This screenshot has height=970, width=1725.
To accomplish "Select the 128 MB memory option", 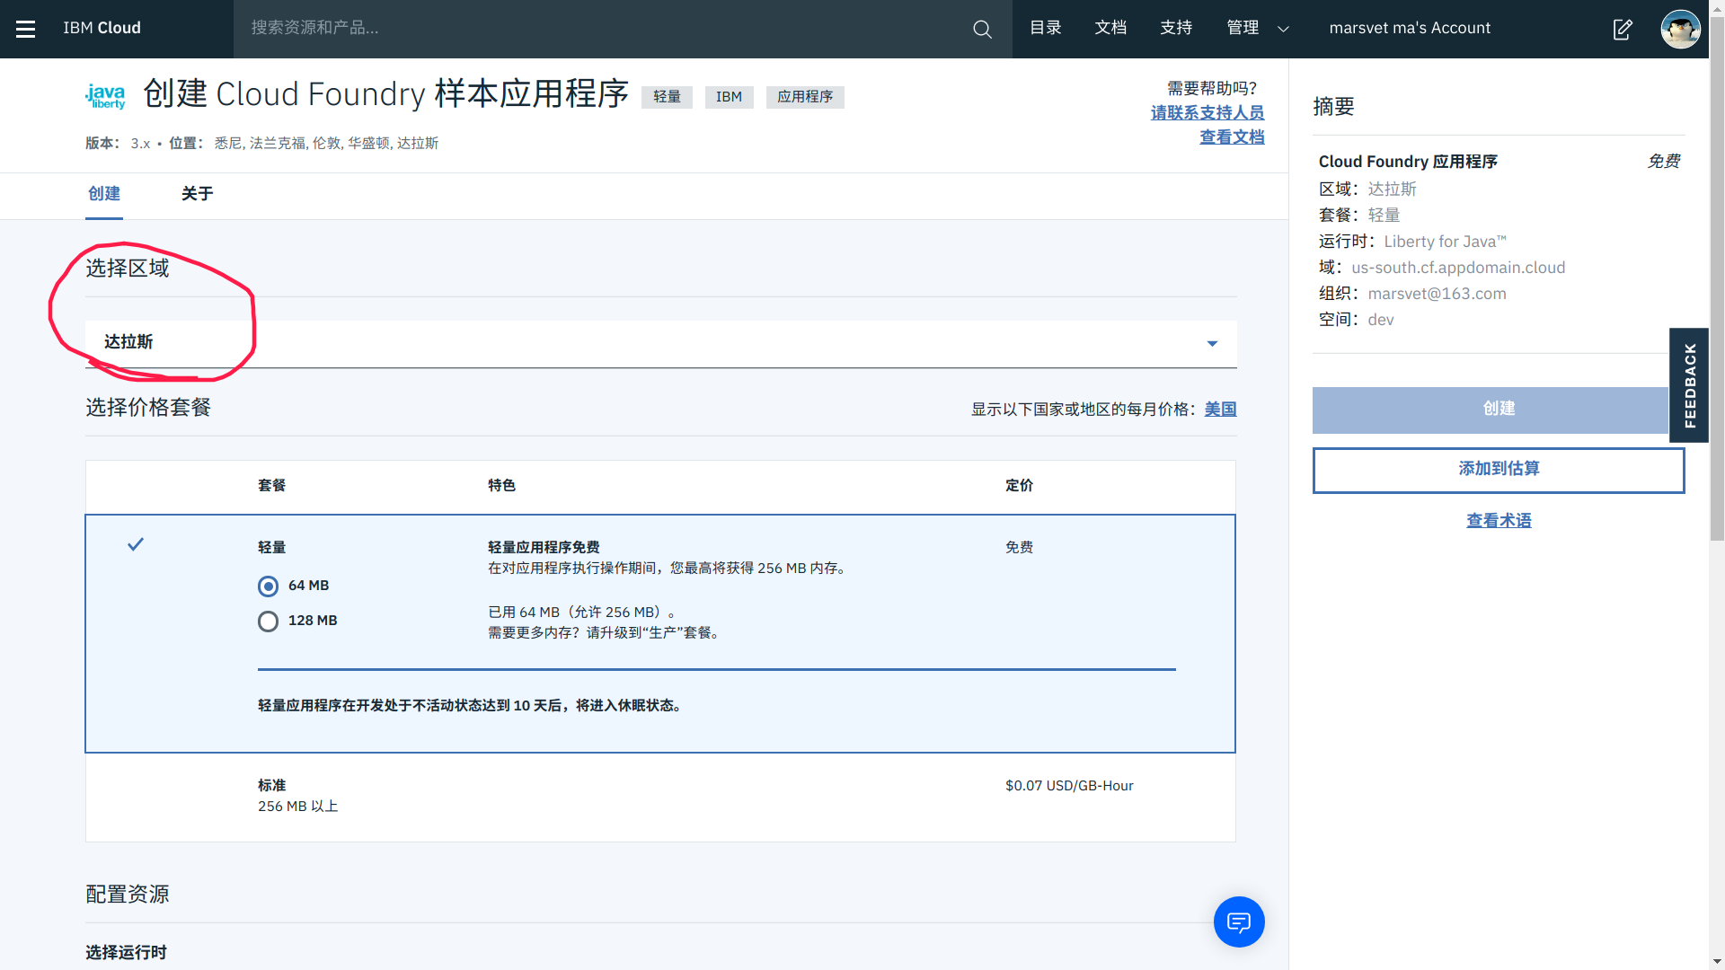I will (x=268, y=622).
